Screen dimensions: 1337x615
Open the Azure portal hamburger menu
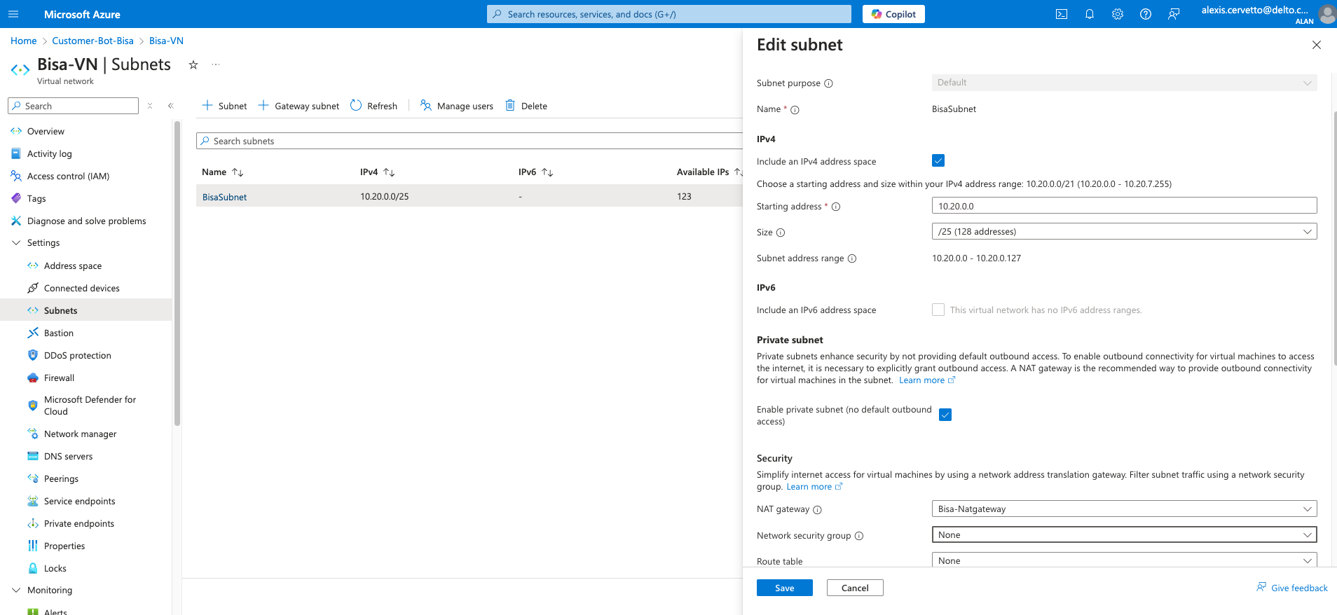[x=13, y=14]
